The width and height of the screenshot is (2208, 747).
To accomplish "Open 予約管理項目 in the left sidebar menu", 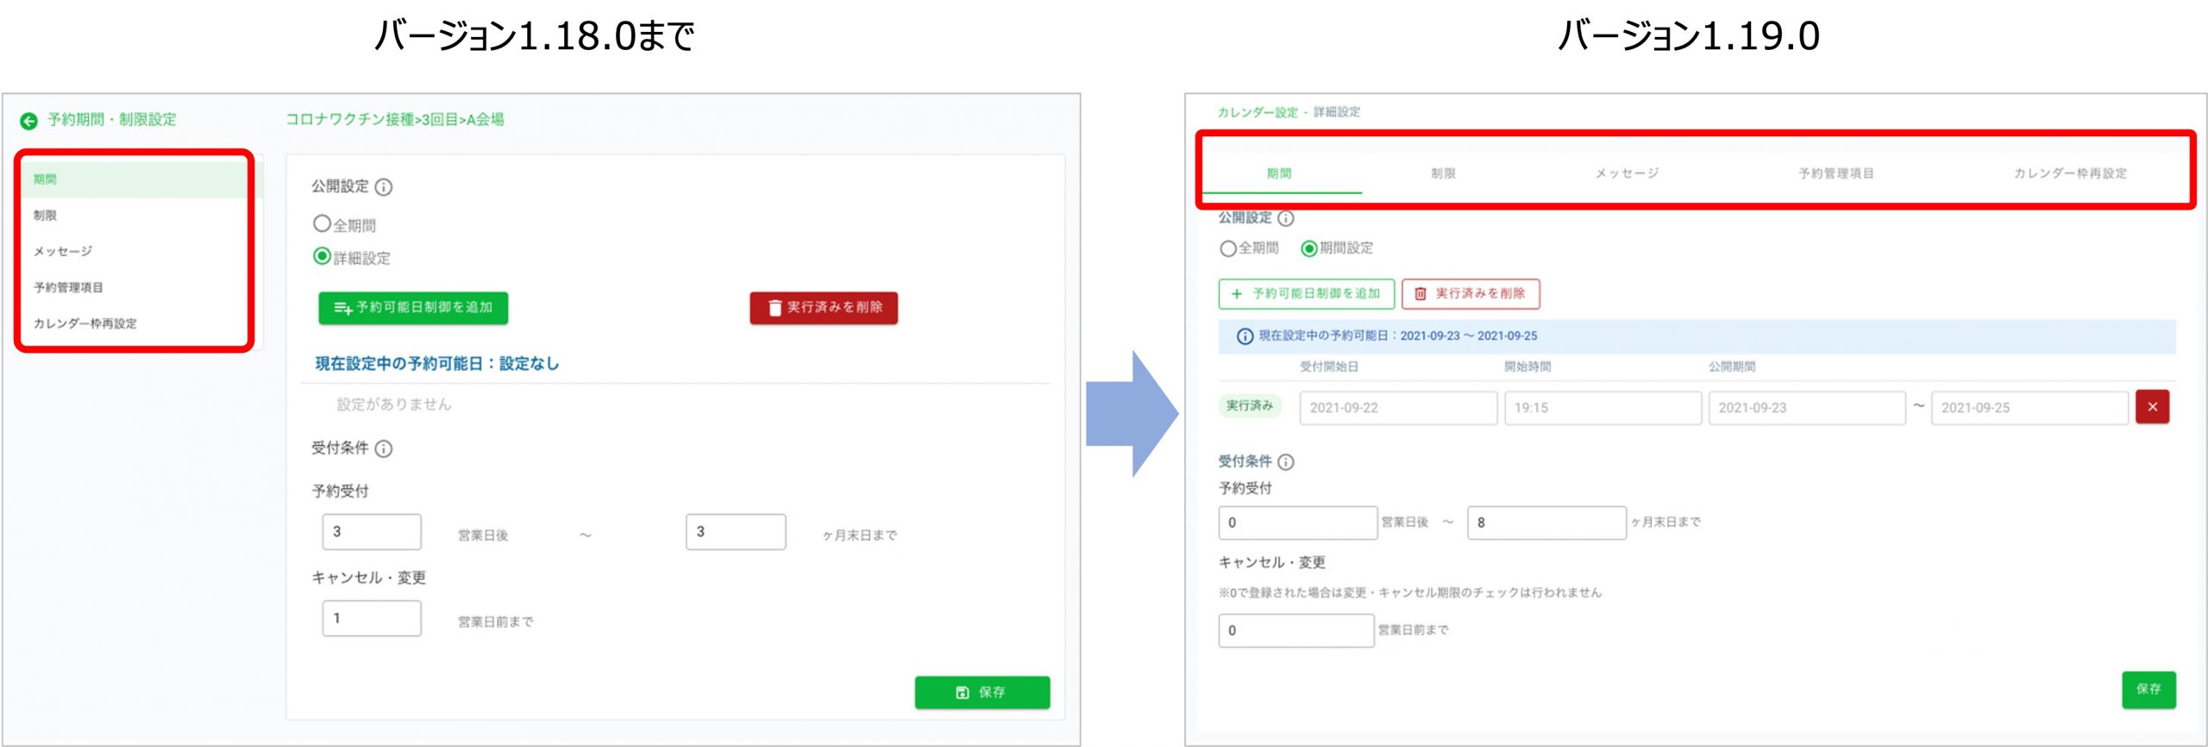I will click(68, 287).
